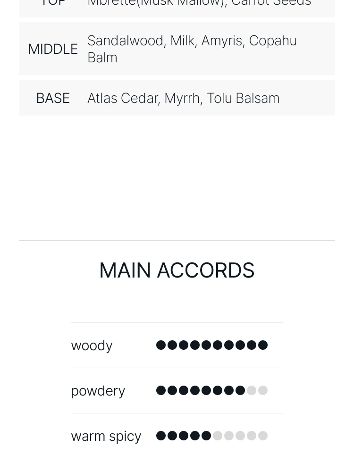Click the last dot in the woody row
This screenshot has height=472, width=354.
point(263,345)
